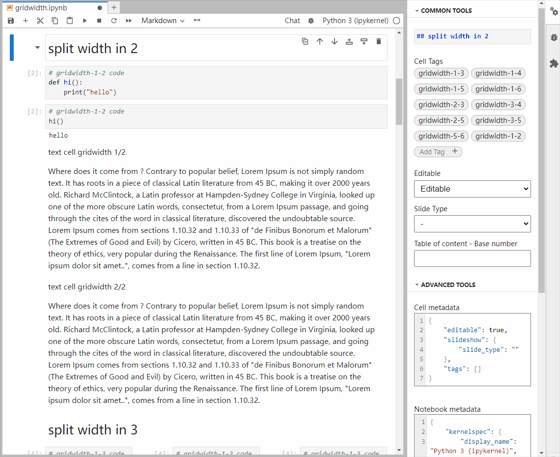Open a new launcher tab with plus
This screenshot has width=560, height=457.
click(113, 7)
